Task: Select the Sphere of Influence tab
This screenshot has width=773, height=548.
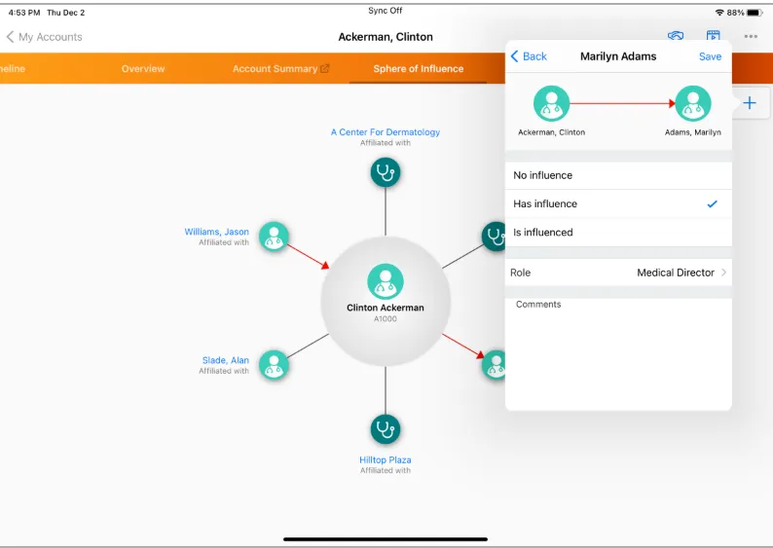Action: pos(418,69)
